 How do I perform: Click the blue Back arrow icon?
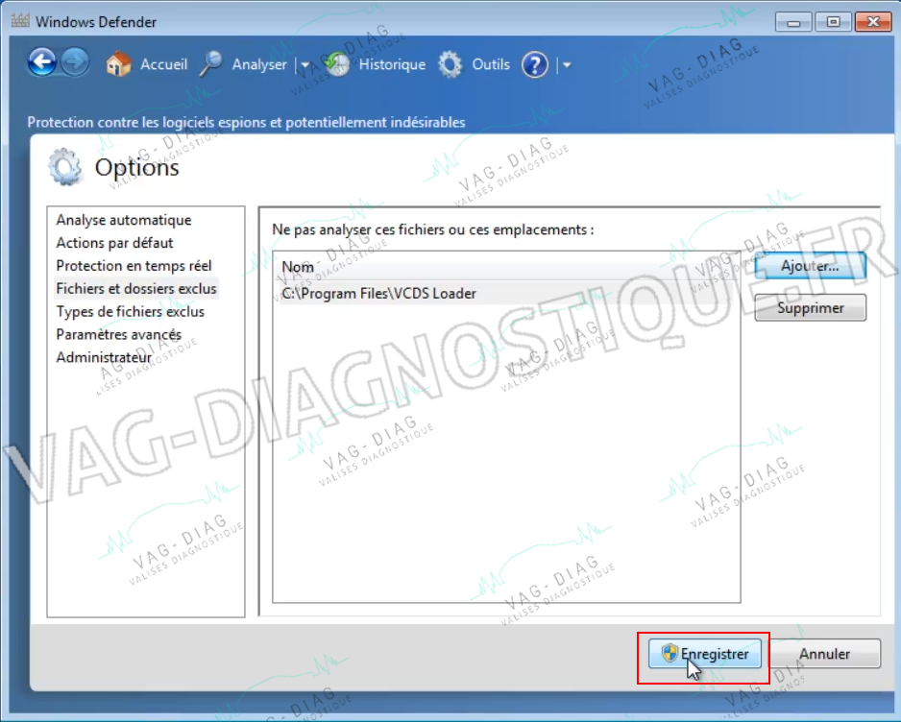42,62
